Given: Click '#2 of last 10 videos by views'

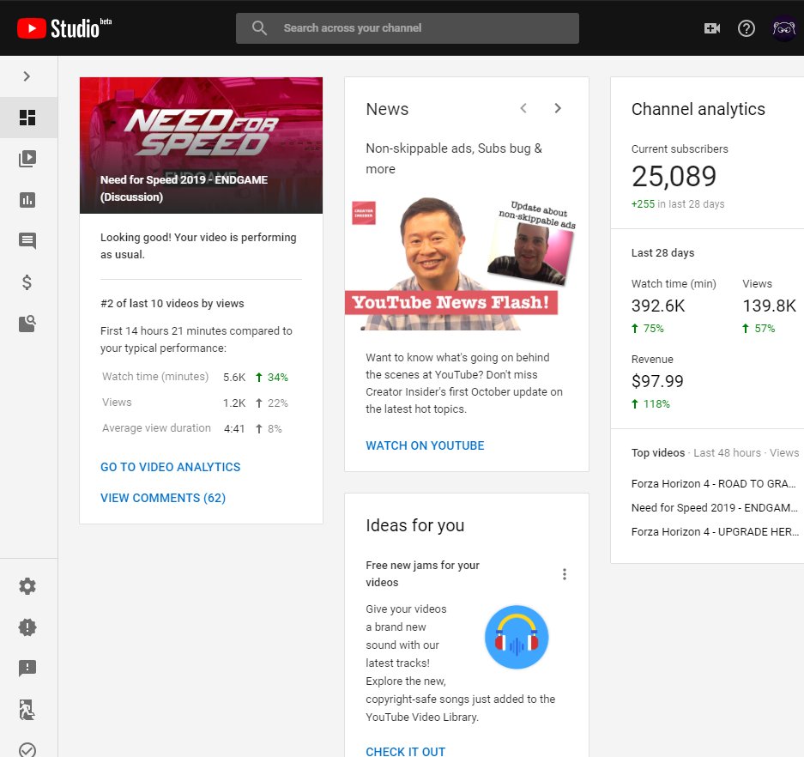Looking at the screenshot, I should click(172, 304).
